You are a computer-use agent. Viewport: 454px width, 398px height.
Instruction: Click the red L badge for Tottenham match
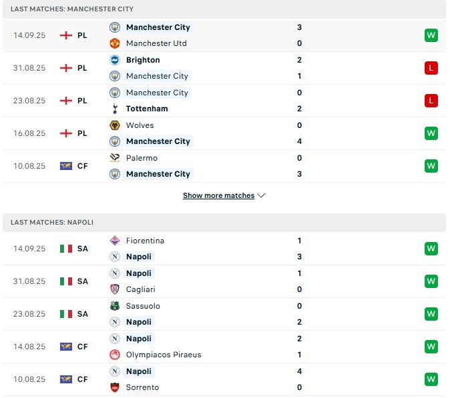(x=431, y=101)
